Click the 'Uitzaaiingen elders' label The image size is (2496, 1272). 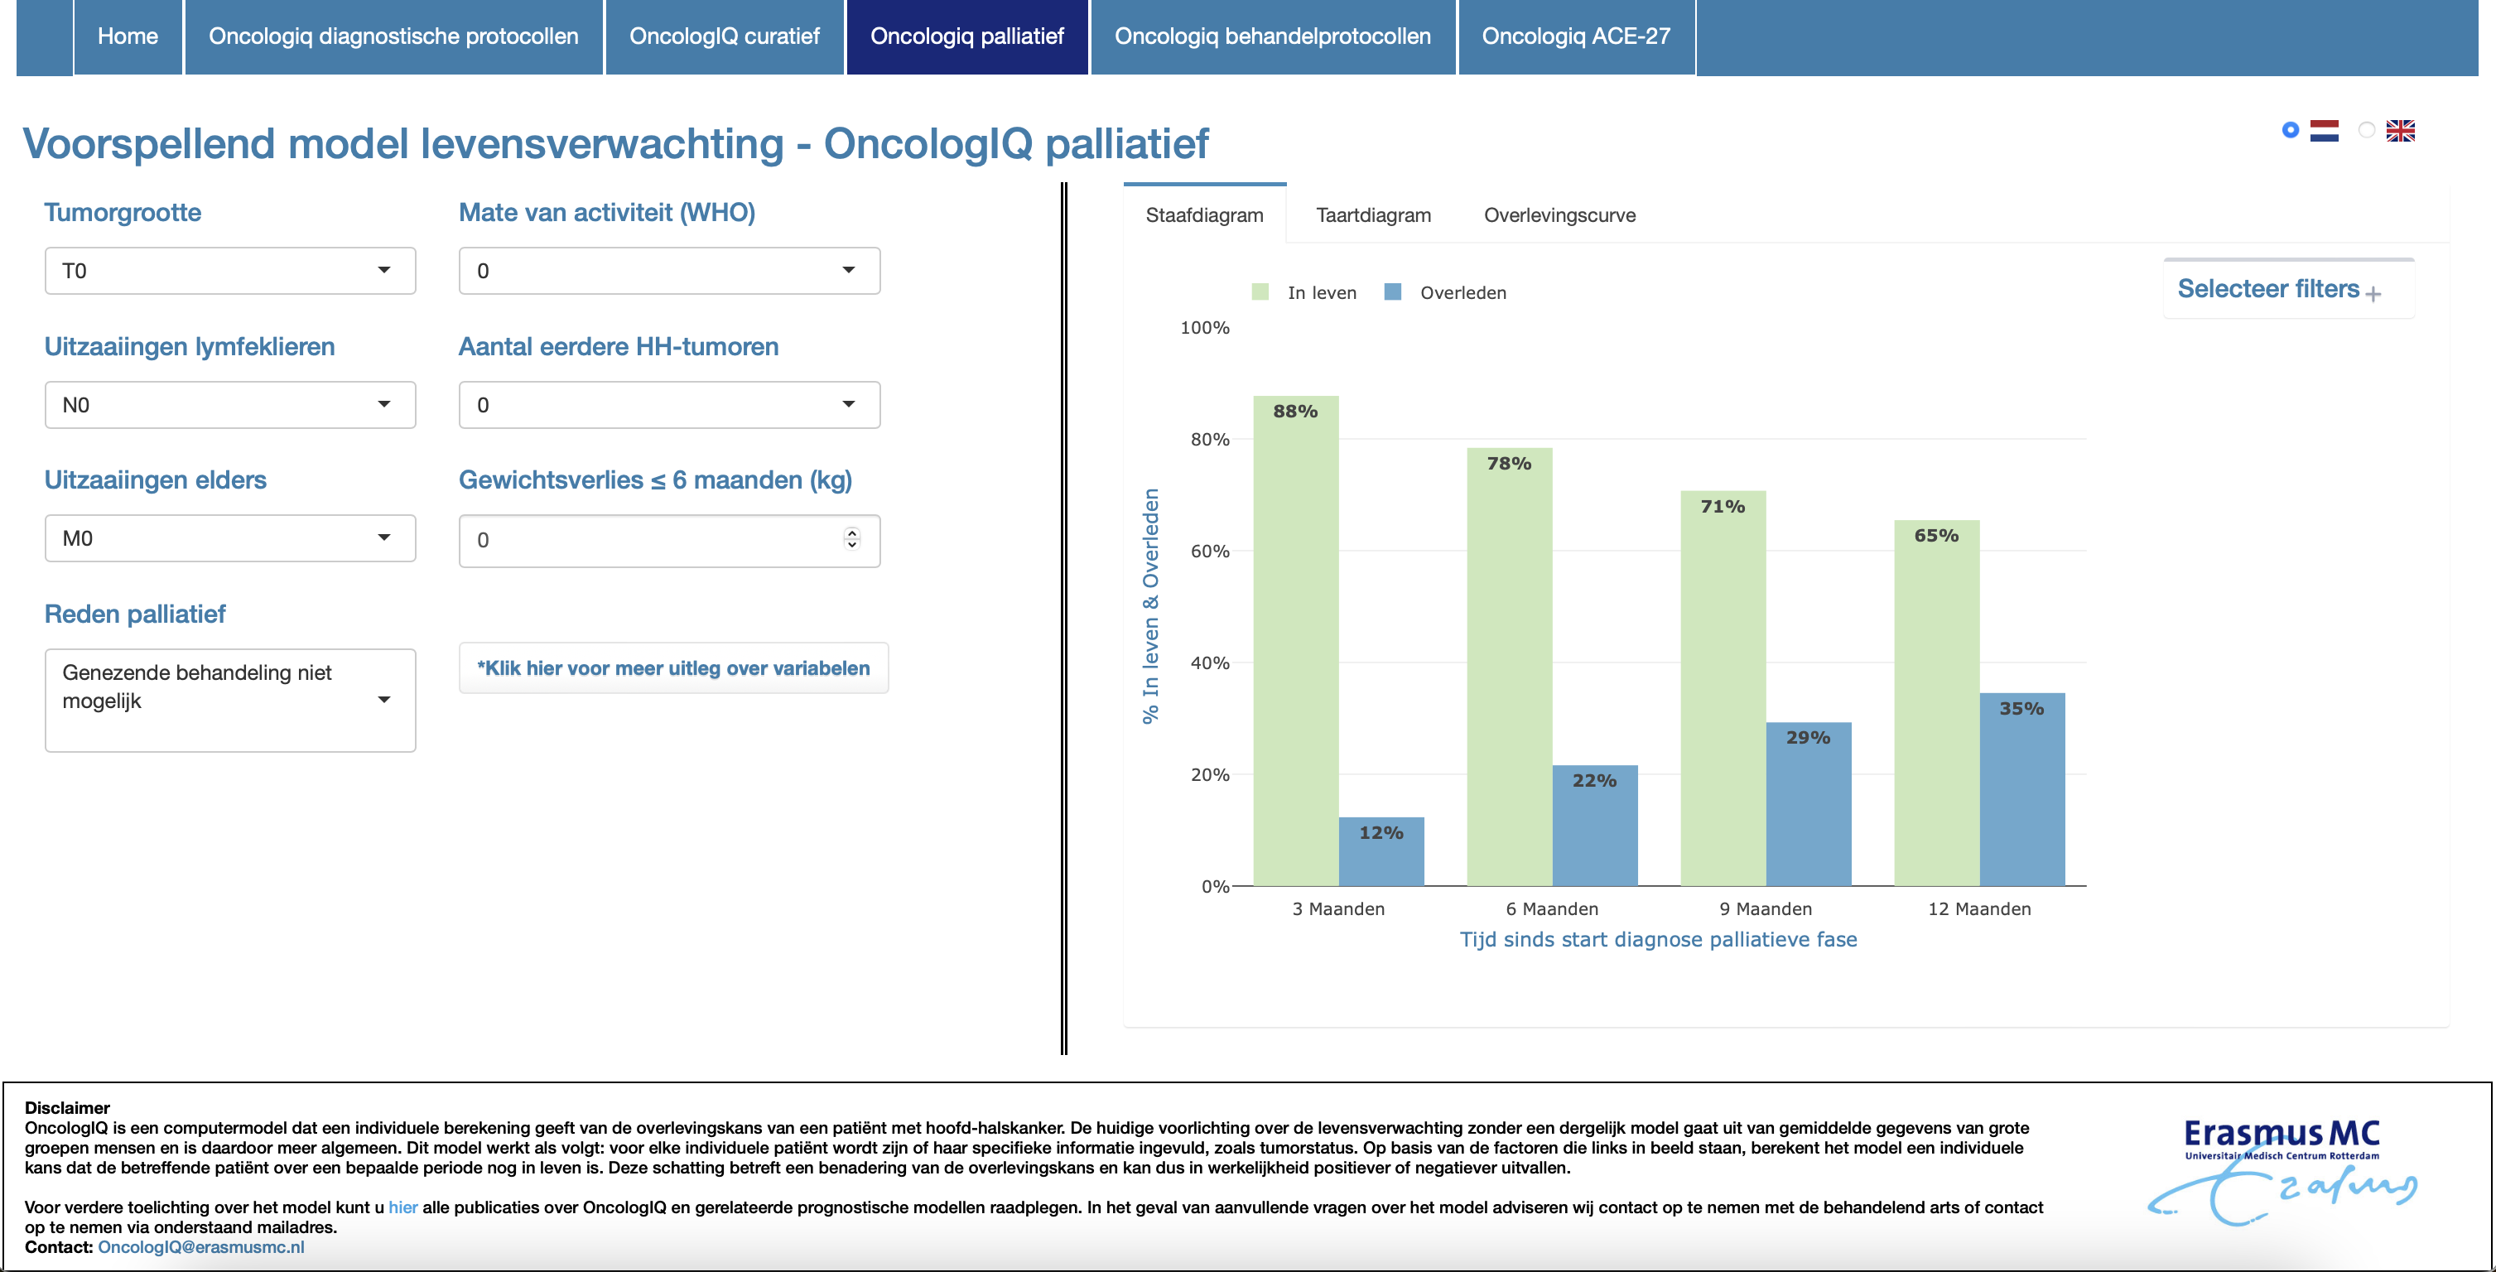(x=155, y=479)
